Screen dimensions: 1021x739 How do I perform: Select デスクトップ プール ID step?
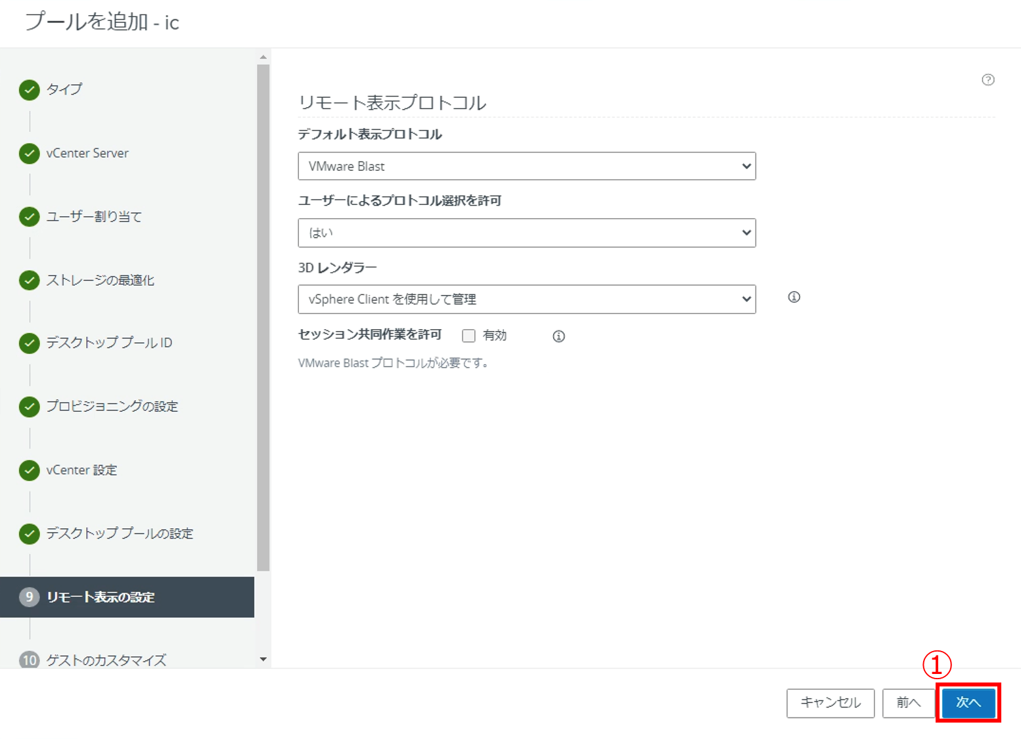pos(109,343)
